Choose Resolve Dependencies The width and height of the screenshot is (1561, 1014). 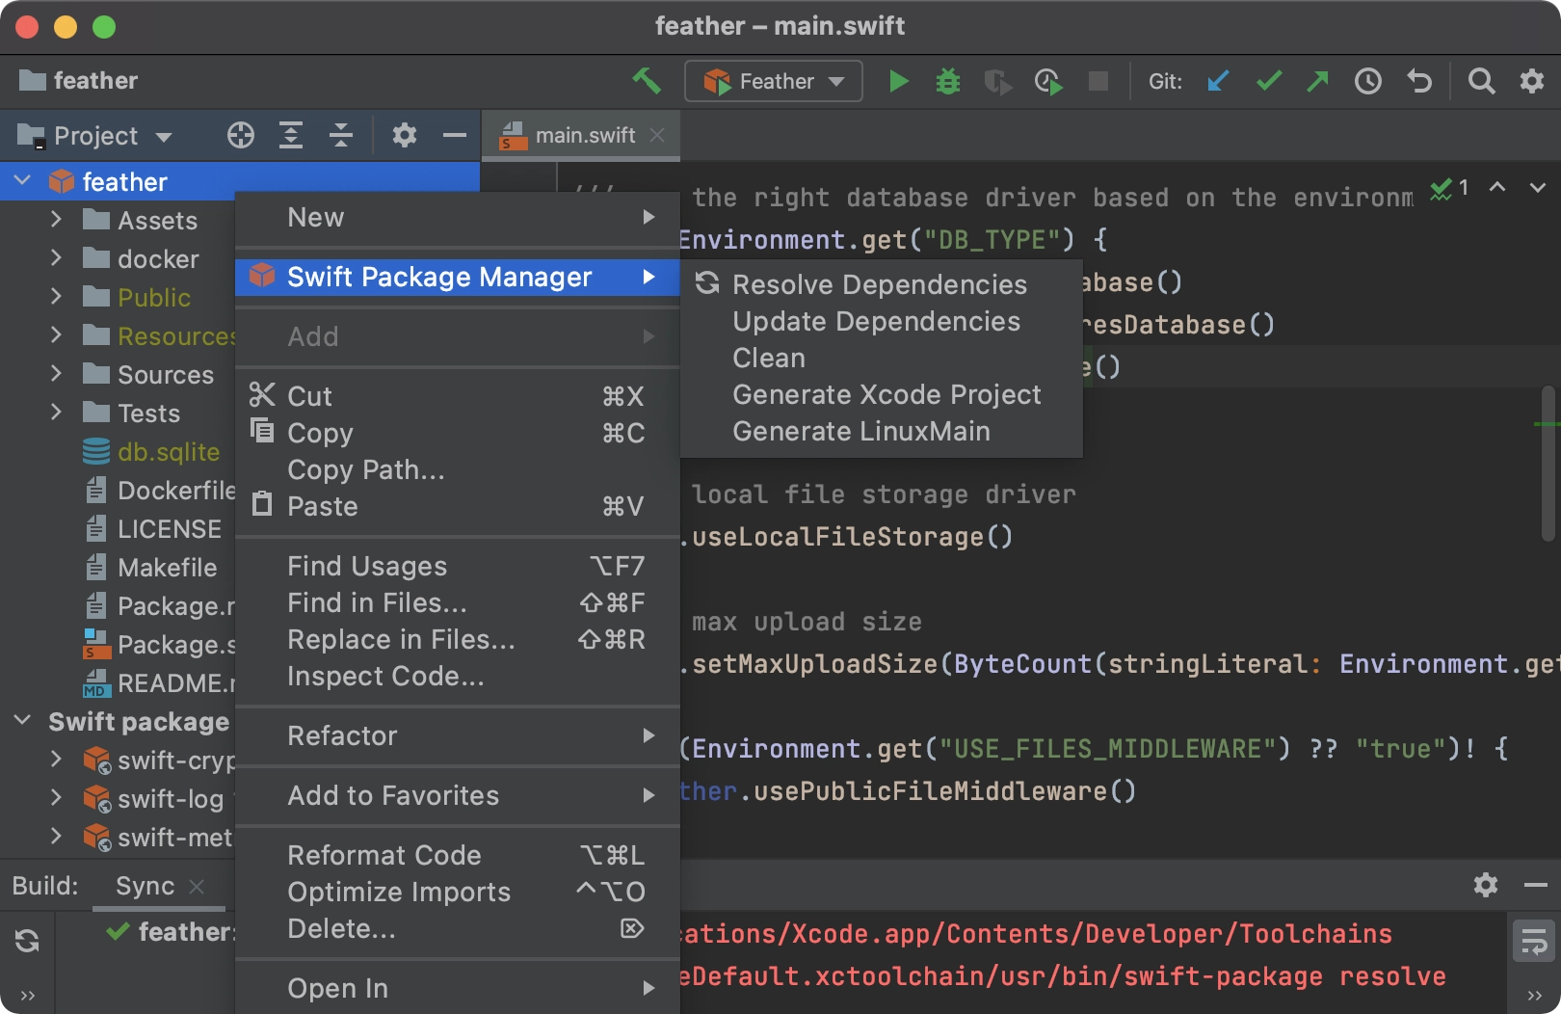[x=881, y=284]
